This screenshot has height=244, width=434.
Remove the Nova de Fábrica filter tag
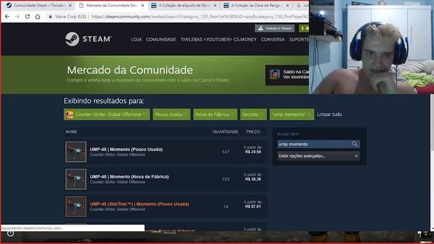232,115
